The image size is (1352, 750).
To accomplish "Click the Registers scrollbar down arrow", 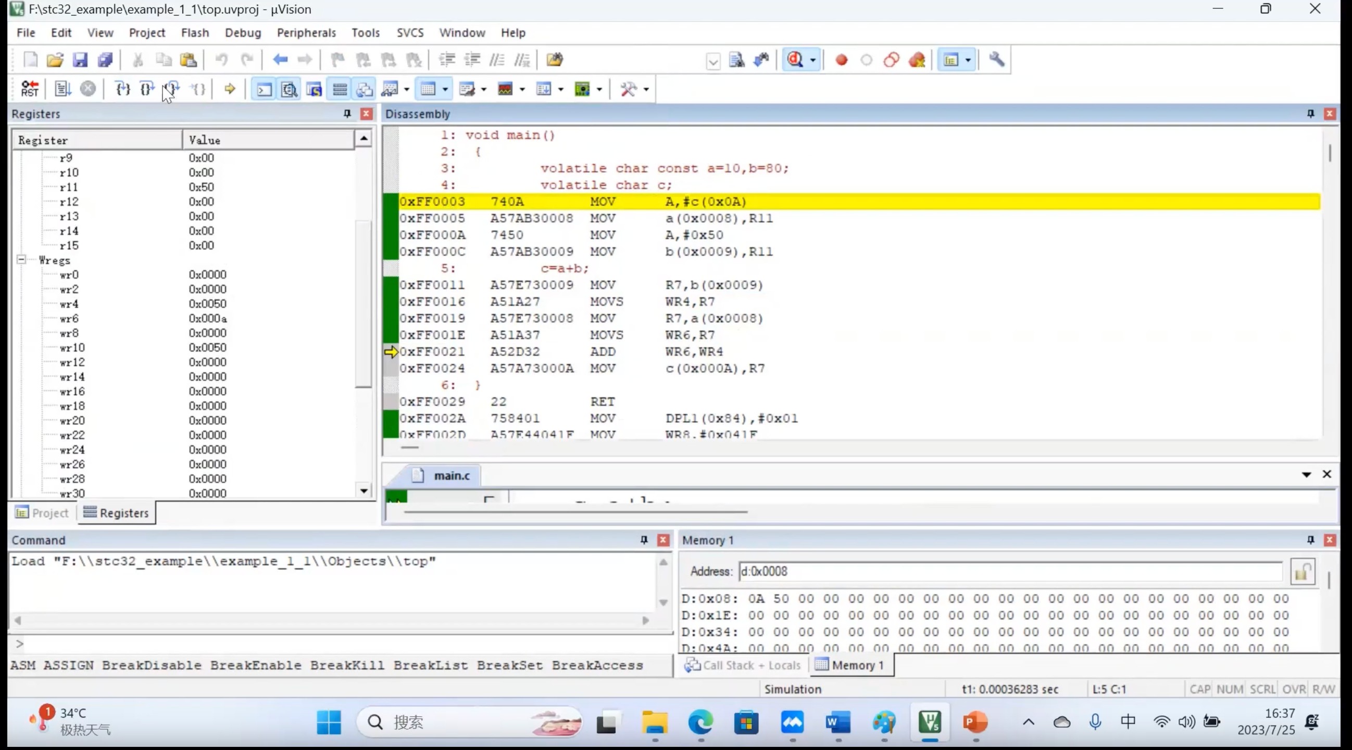I will pos(364,491).
